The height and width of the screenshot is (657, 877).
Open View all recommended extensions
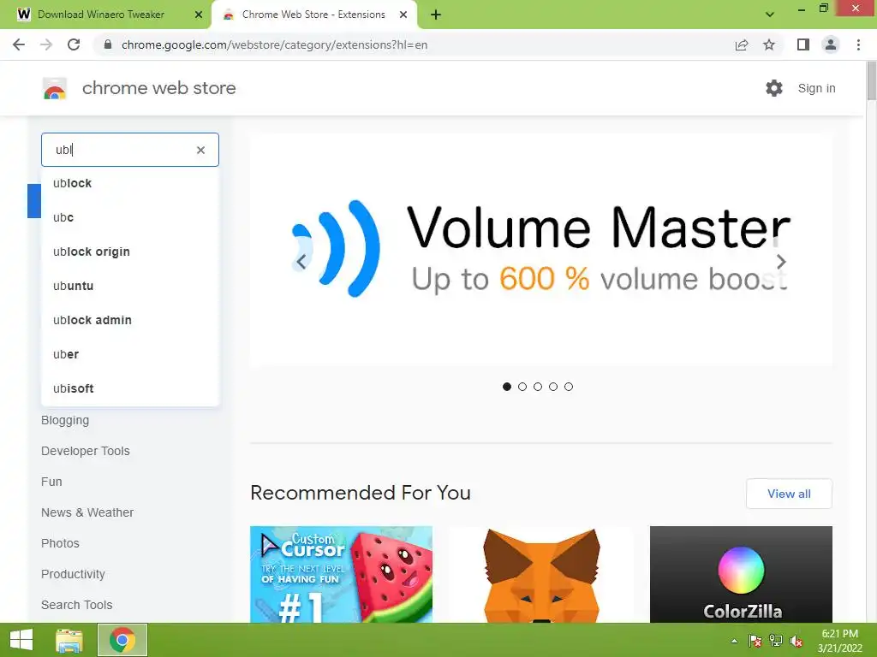[x=789, y=494]
